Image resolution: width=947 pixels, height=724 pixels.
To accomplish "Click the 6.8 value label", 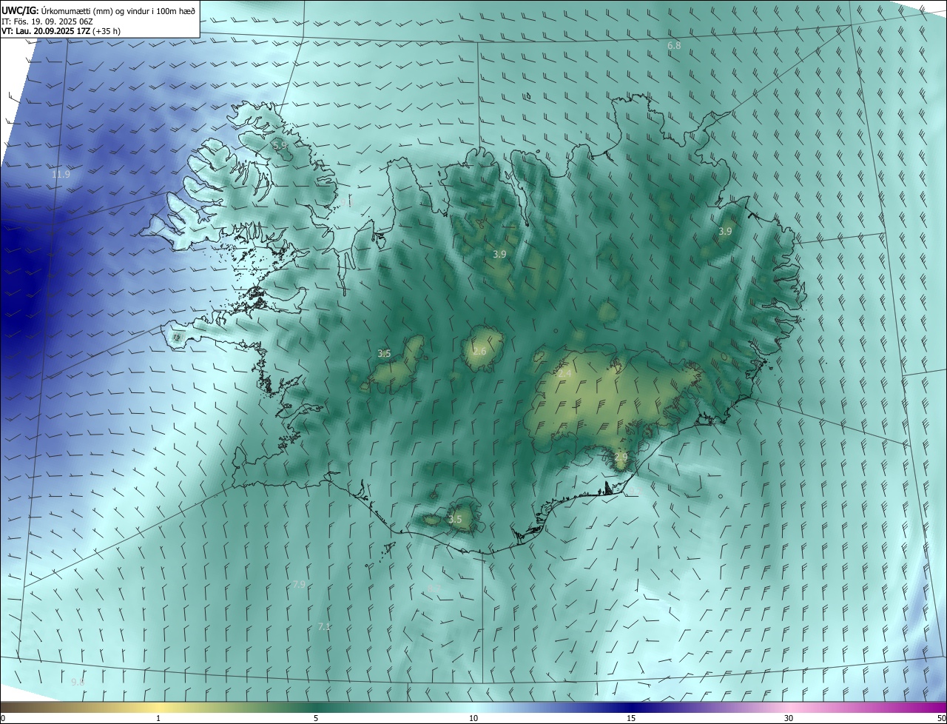I will (x=674, y=46).
